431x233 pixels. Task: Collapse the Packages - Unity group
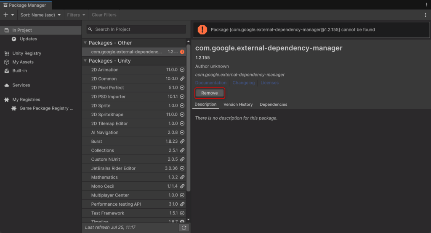coord(85,60)
